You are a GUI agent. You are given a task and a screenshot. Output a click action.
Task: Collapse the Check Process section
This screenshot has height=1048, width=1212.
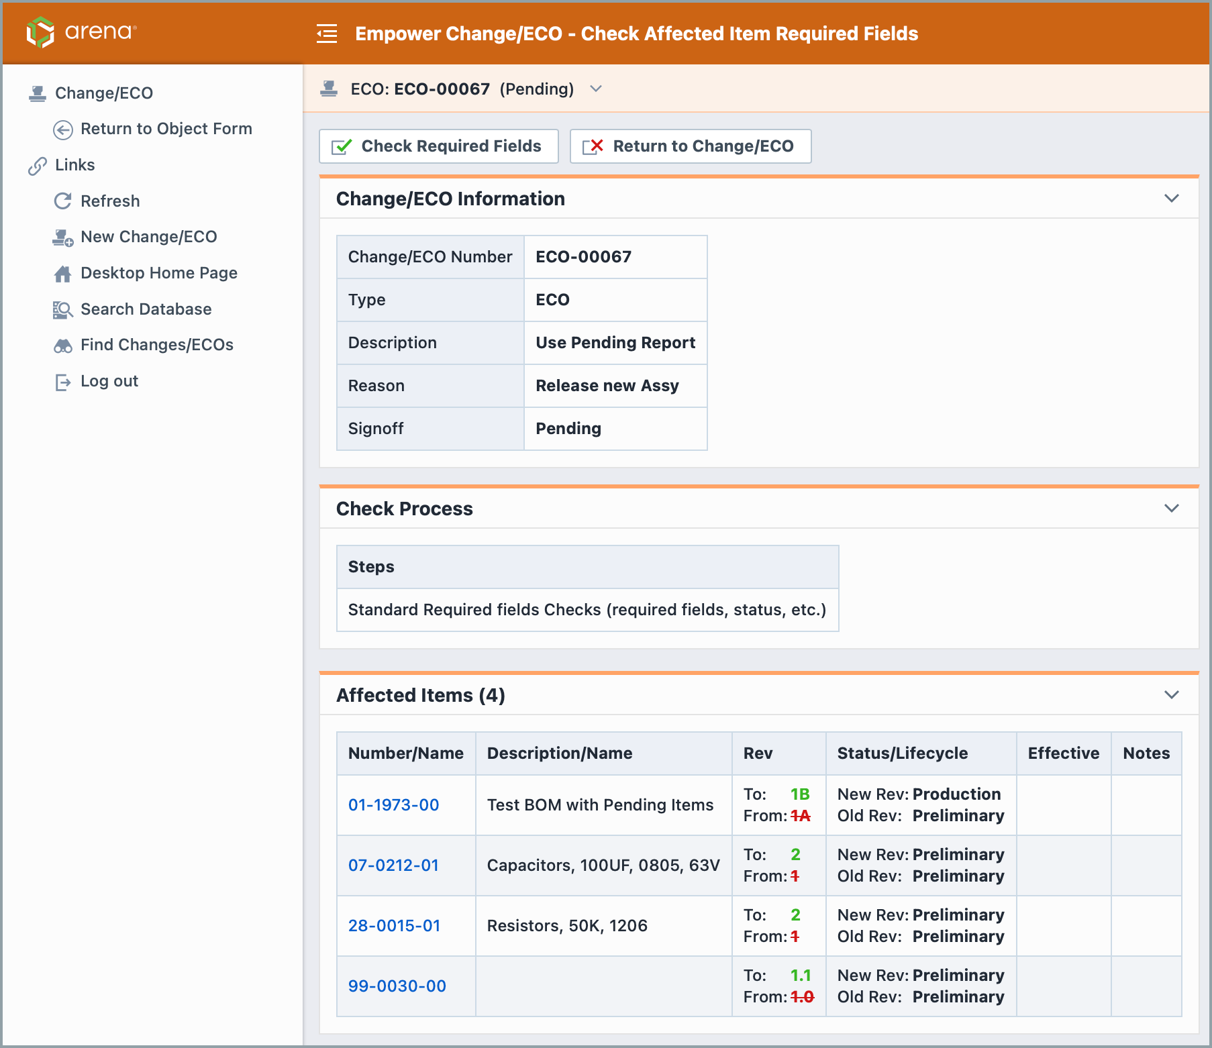(1171, 509)
